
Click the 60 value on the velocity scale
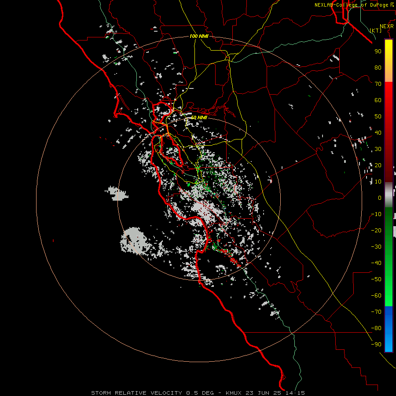point(378,100)
